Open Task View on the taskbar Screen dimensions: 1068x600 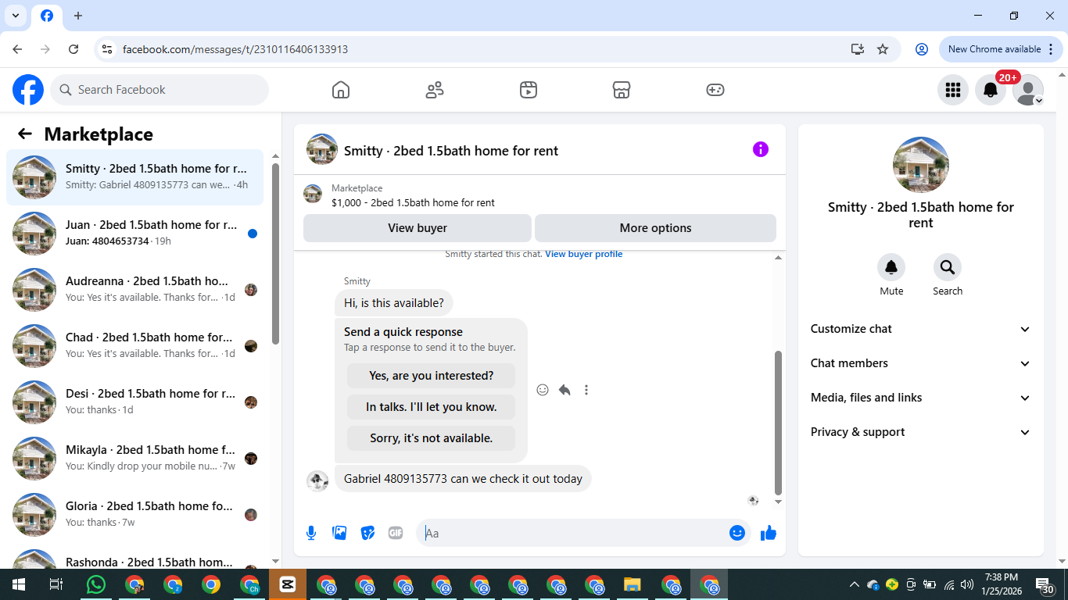[x=56, y=584]
